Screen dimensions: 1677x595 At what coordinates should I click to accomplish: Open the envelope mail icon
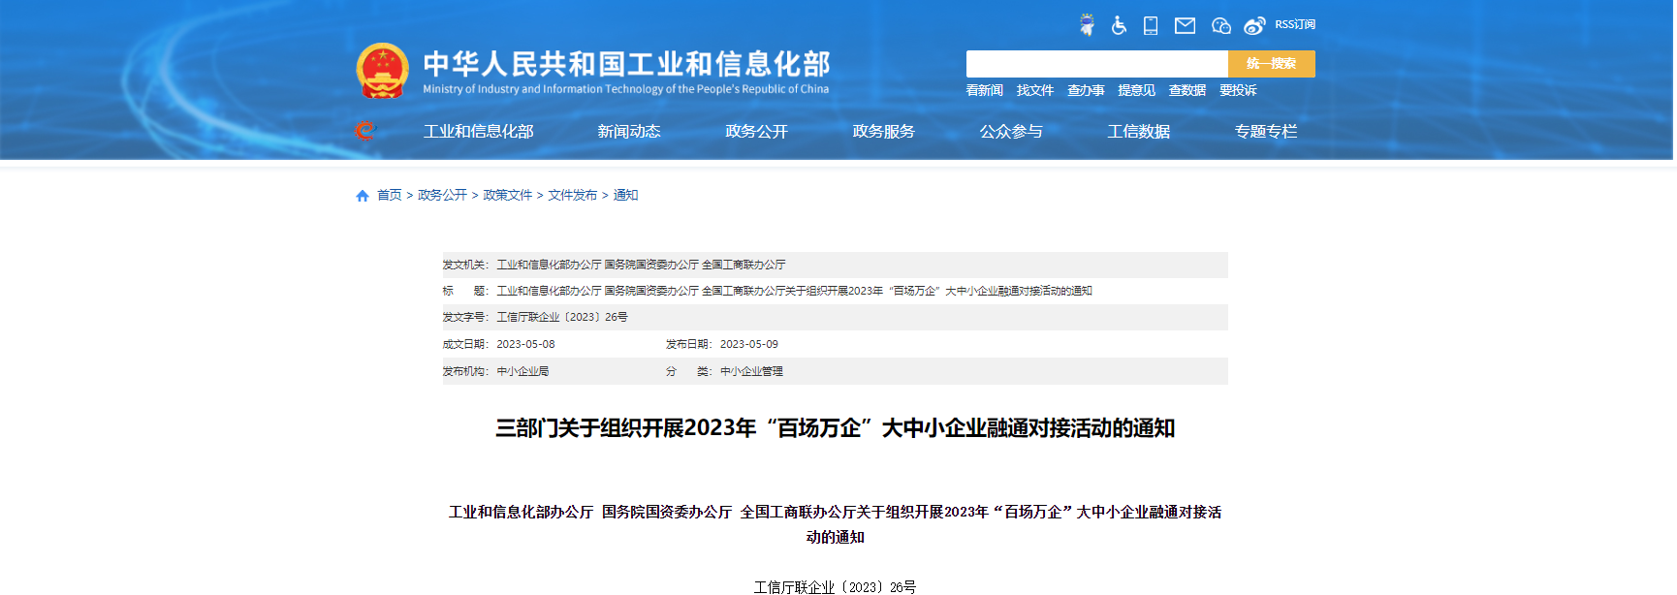[1185, 25]
